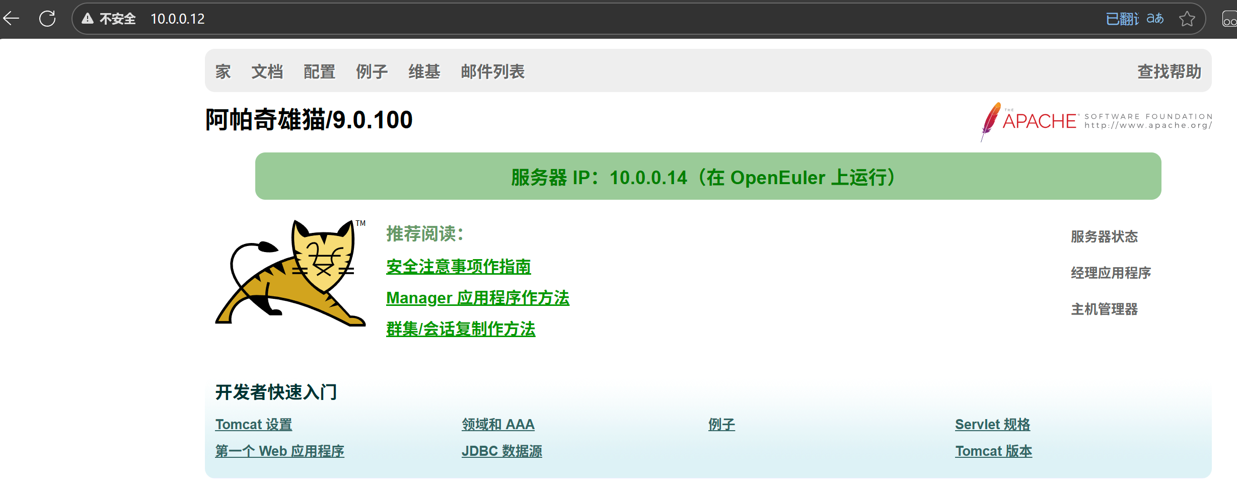
Task: Open the 群集/会话复制作方法 link
Action: (461, 329)
